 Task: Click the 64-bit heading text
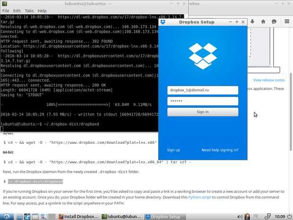click(x=8, y=152)
